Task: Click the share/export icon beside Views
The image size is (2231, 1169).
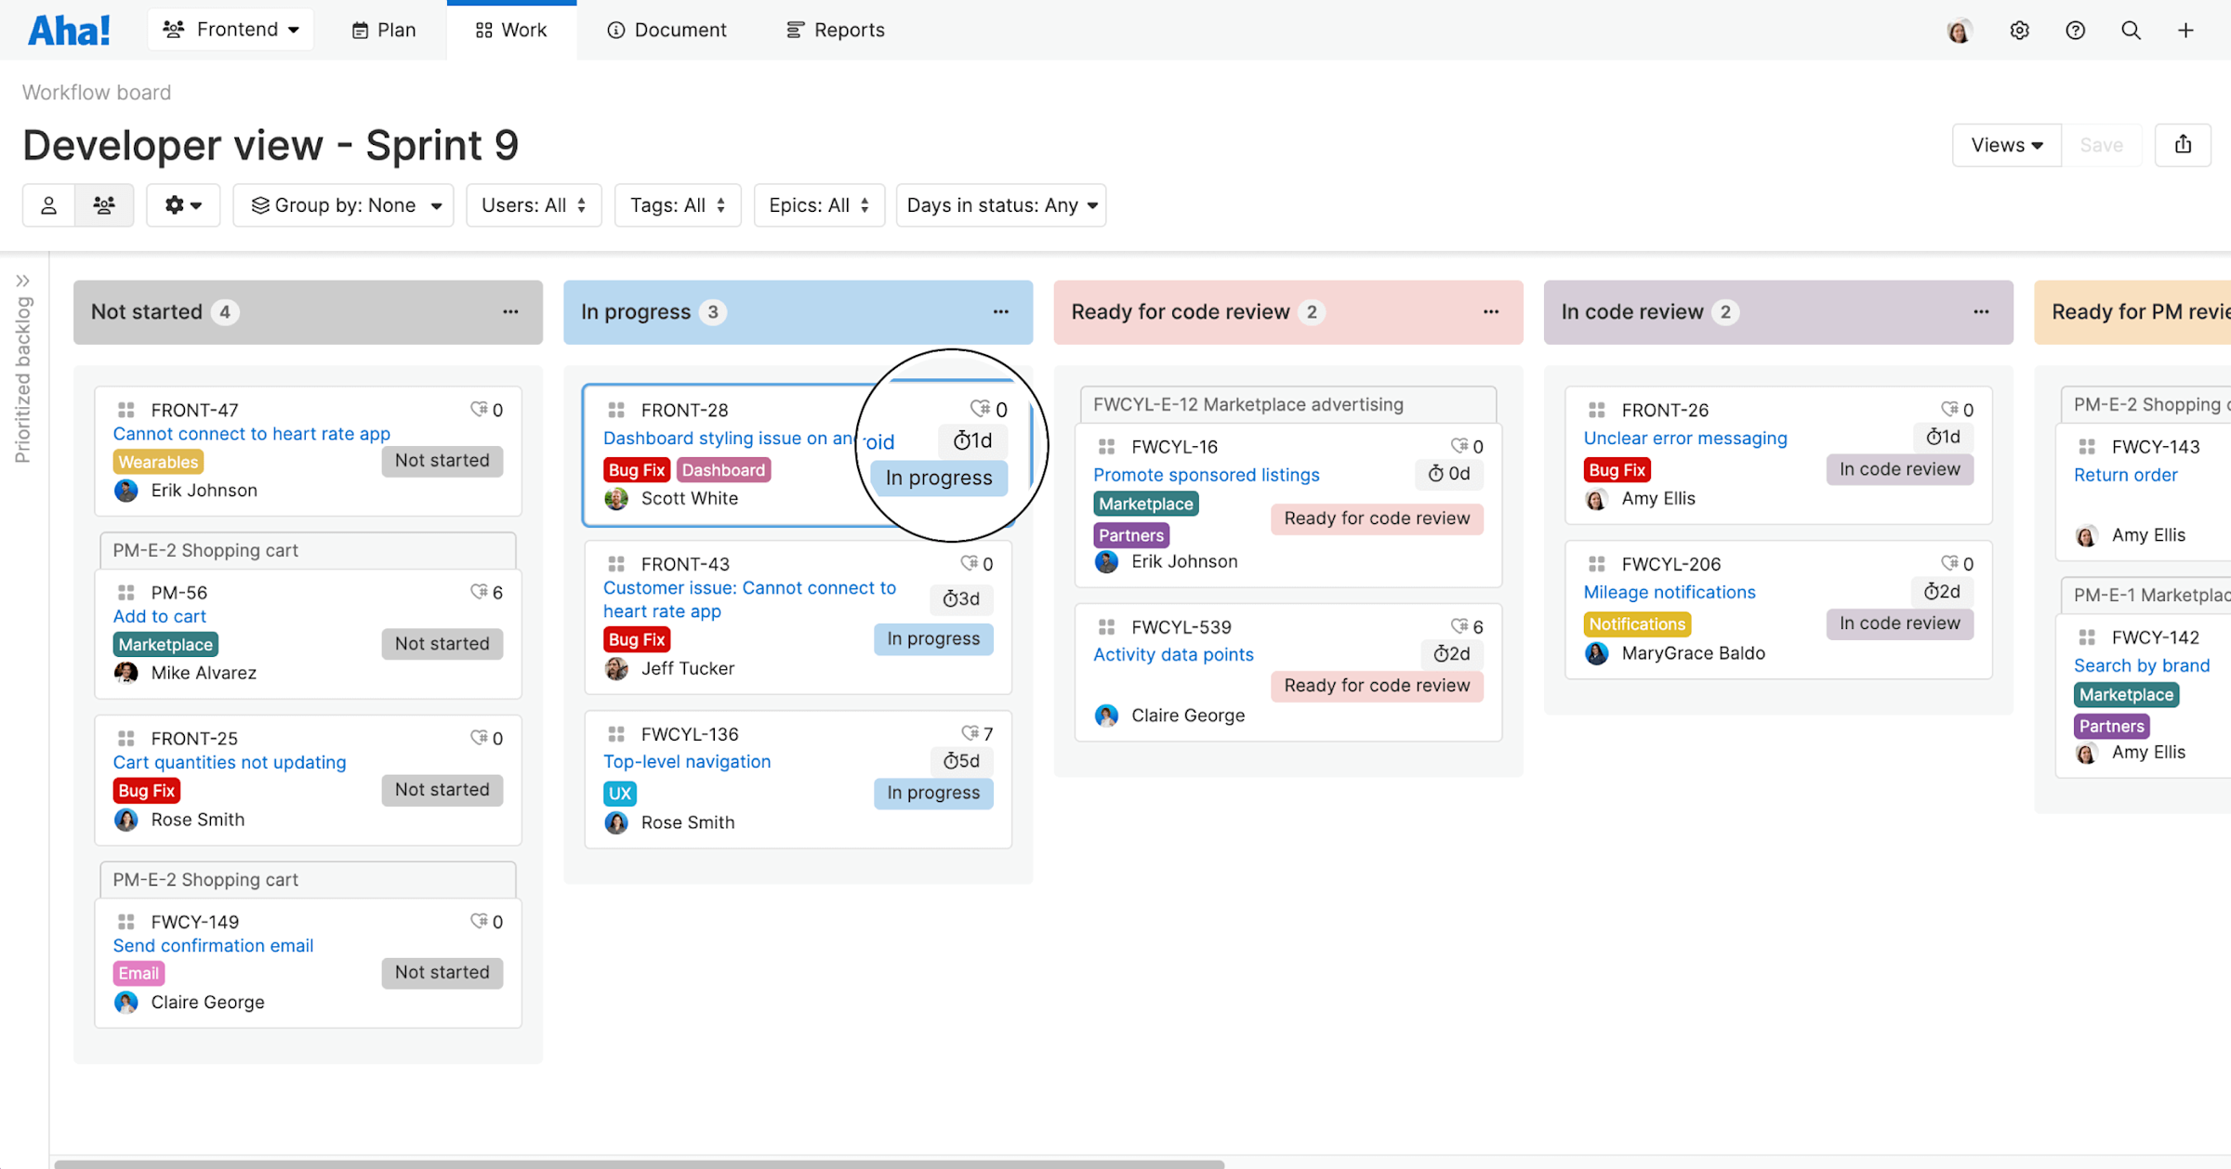Action: point(2183,145)
